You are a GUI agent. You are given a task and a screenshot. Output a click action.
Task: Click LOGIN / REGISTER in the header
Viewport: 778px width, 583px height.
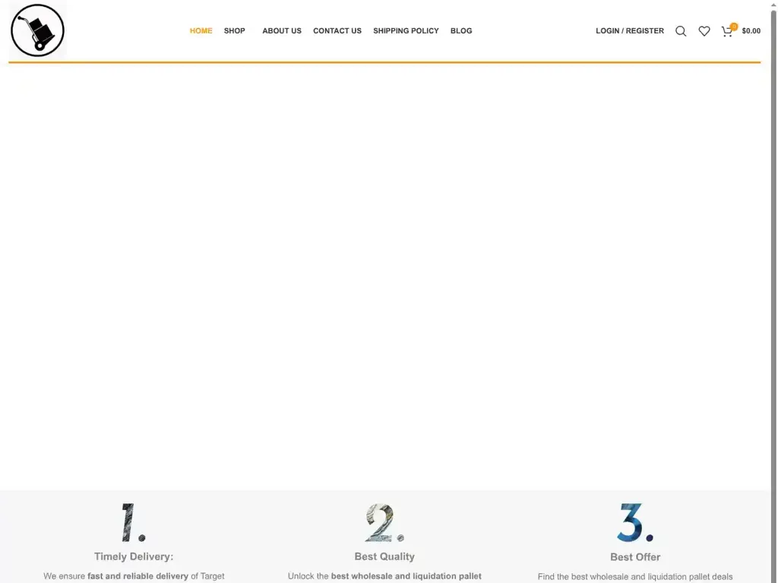point(629,31)
